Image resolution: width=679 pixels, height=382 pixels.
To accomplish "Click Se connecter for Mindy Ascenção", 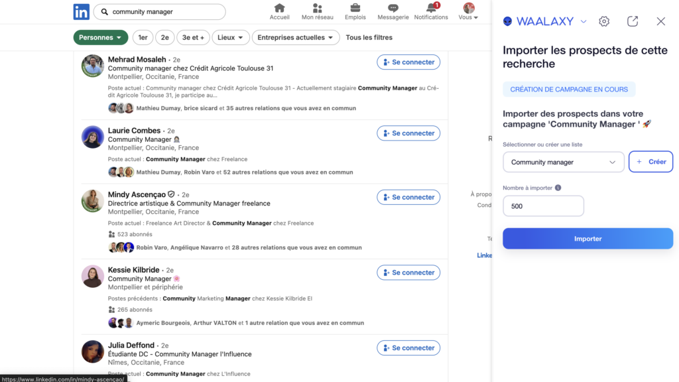I will (x=408, y=197).
